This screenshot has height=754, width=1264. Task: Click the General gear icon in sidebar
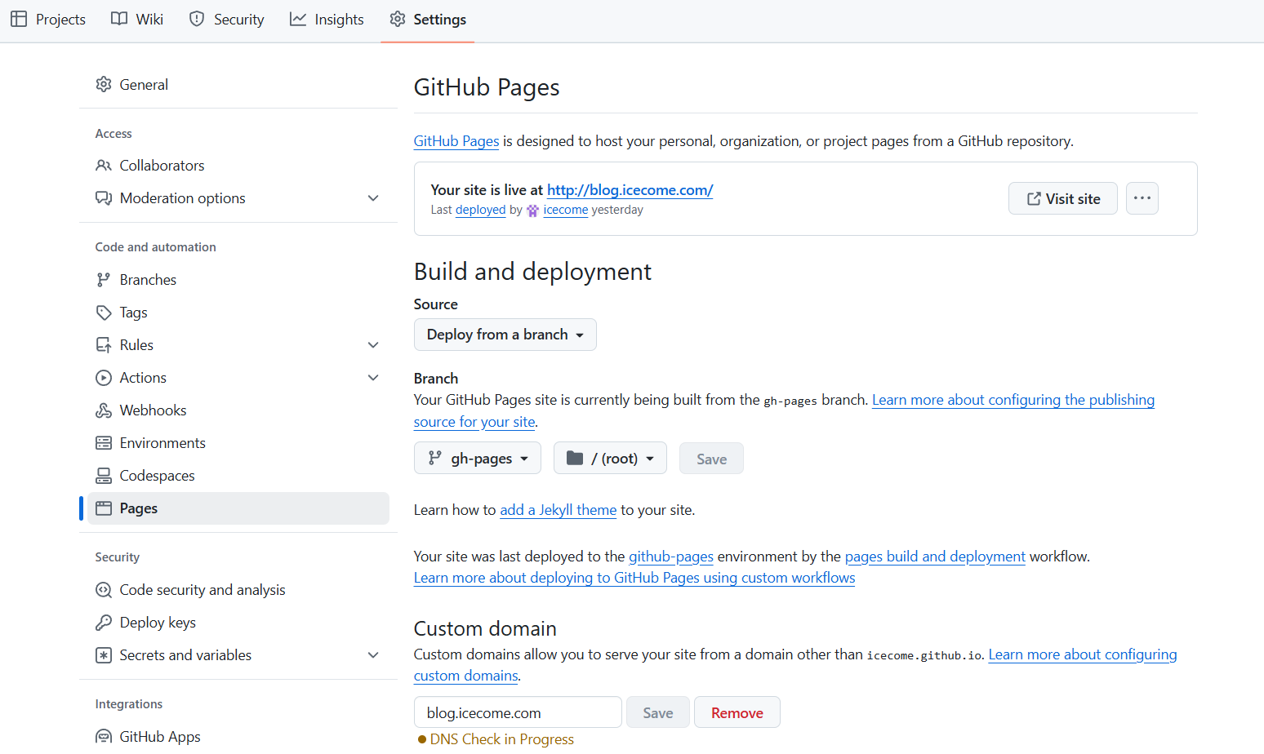pyautogui.click(x=104, y=84)
